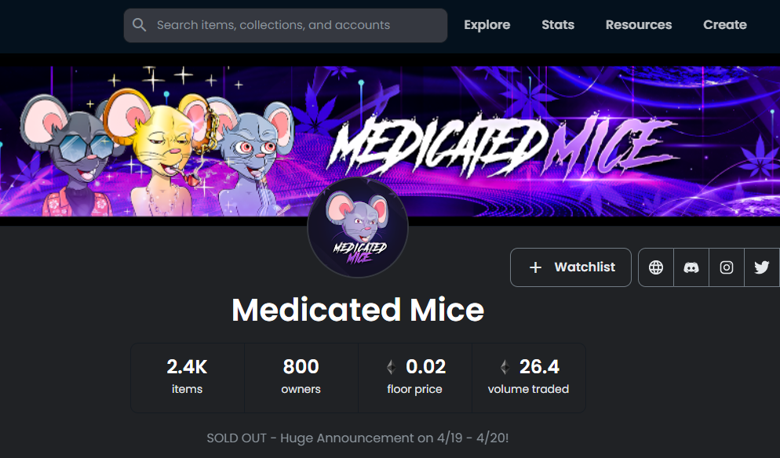The width and height of the screenshot is (780, 458).
Task: Click the SOLD OUT announcement text
Action: click(358, 438)
